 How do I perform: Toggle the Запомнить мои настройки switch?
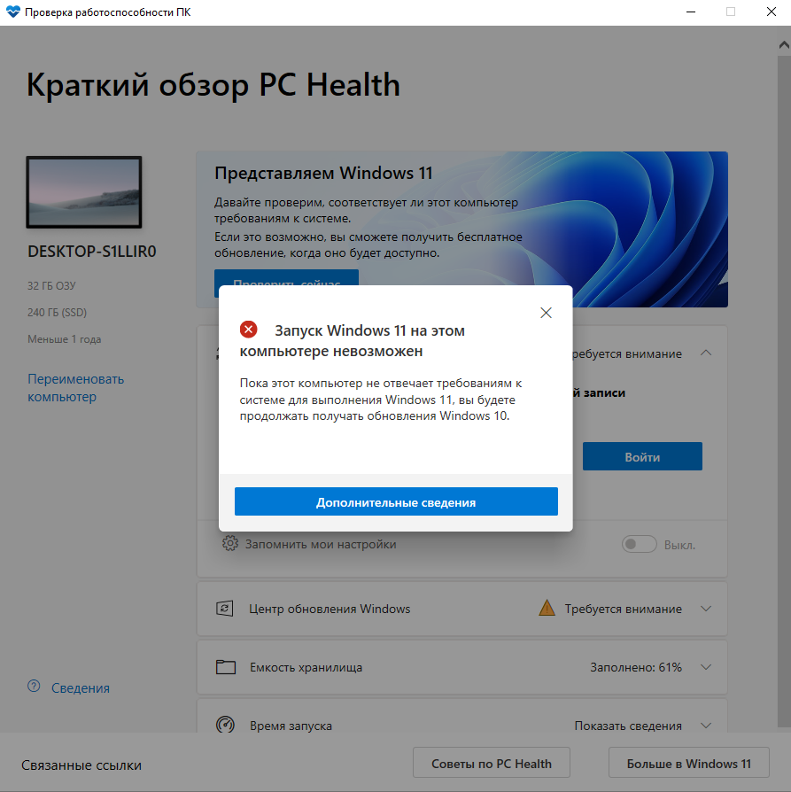click(x=639, y=544)
